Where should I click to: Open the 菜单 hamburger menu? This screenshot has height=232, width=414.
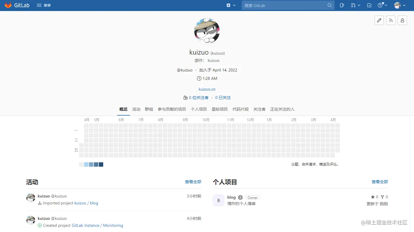click(x=43, y=5)
